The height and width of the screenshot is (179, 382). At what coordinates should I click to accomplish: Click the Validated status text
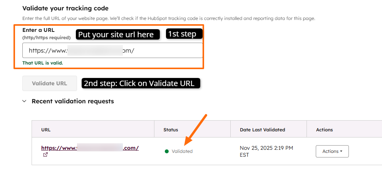click(x=182, y=151)
